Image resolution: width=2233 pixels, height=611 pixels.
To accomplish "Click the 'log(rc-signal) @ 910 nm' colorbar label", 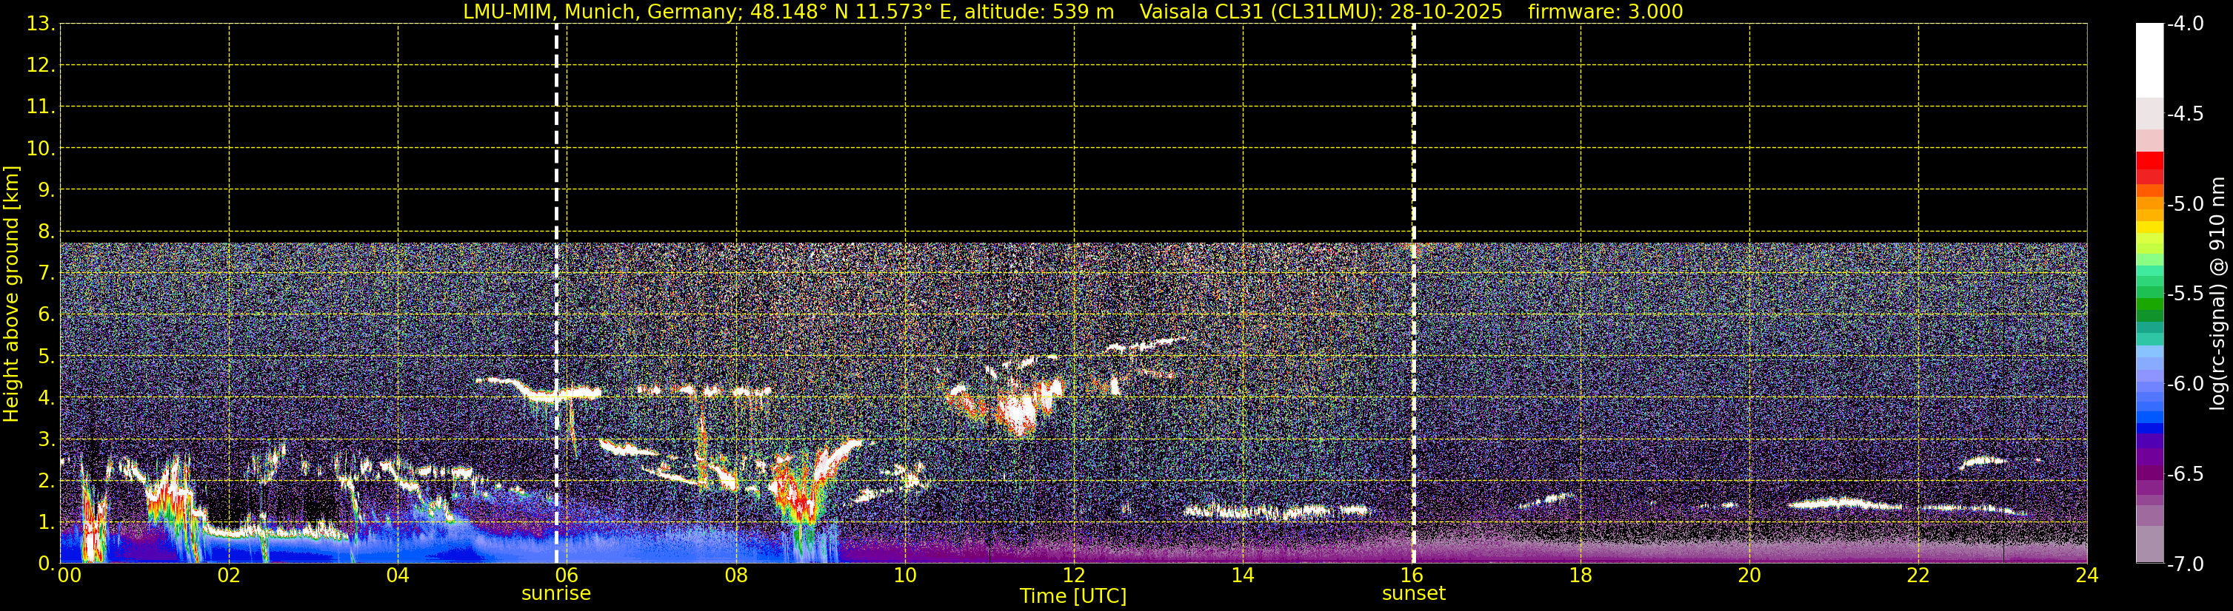I will click(x=2218, y=294).
